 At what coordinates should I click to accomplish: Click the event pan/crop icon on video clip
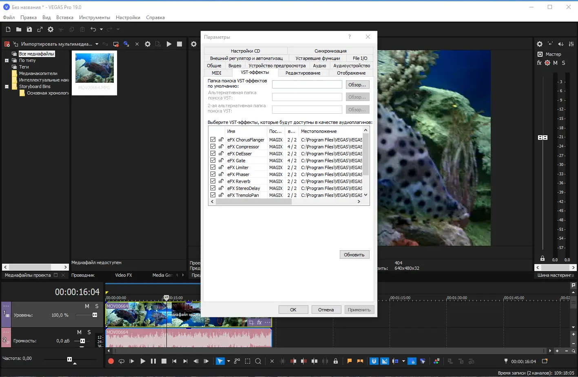[x=251, y=322]
